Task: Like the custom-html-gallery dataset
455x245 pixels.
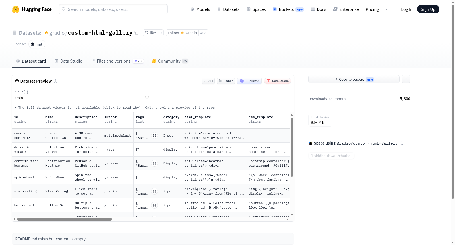Action: [150, 33]
